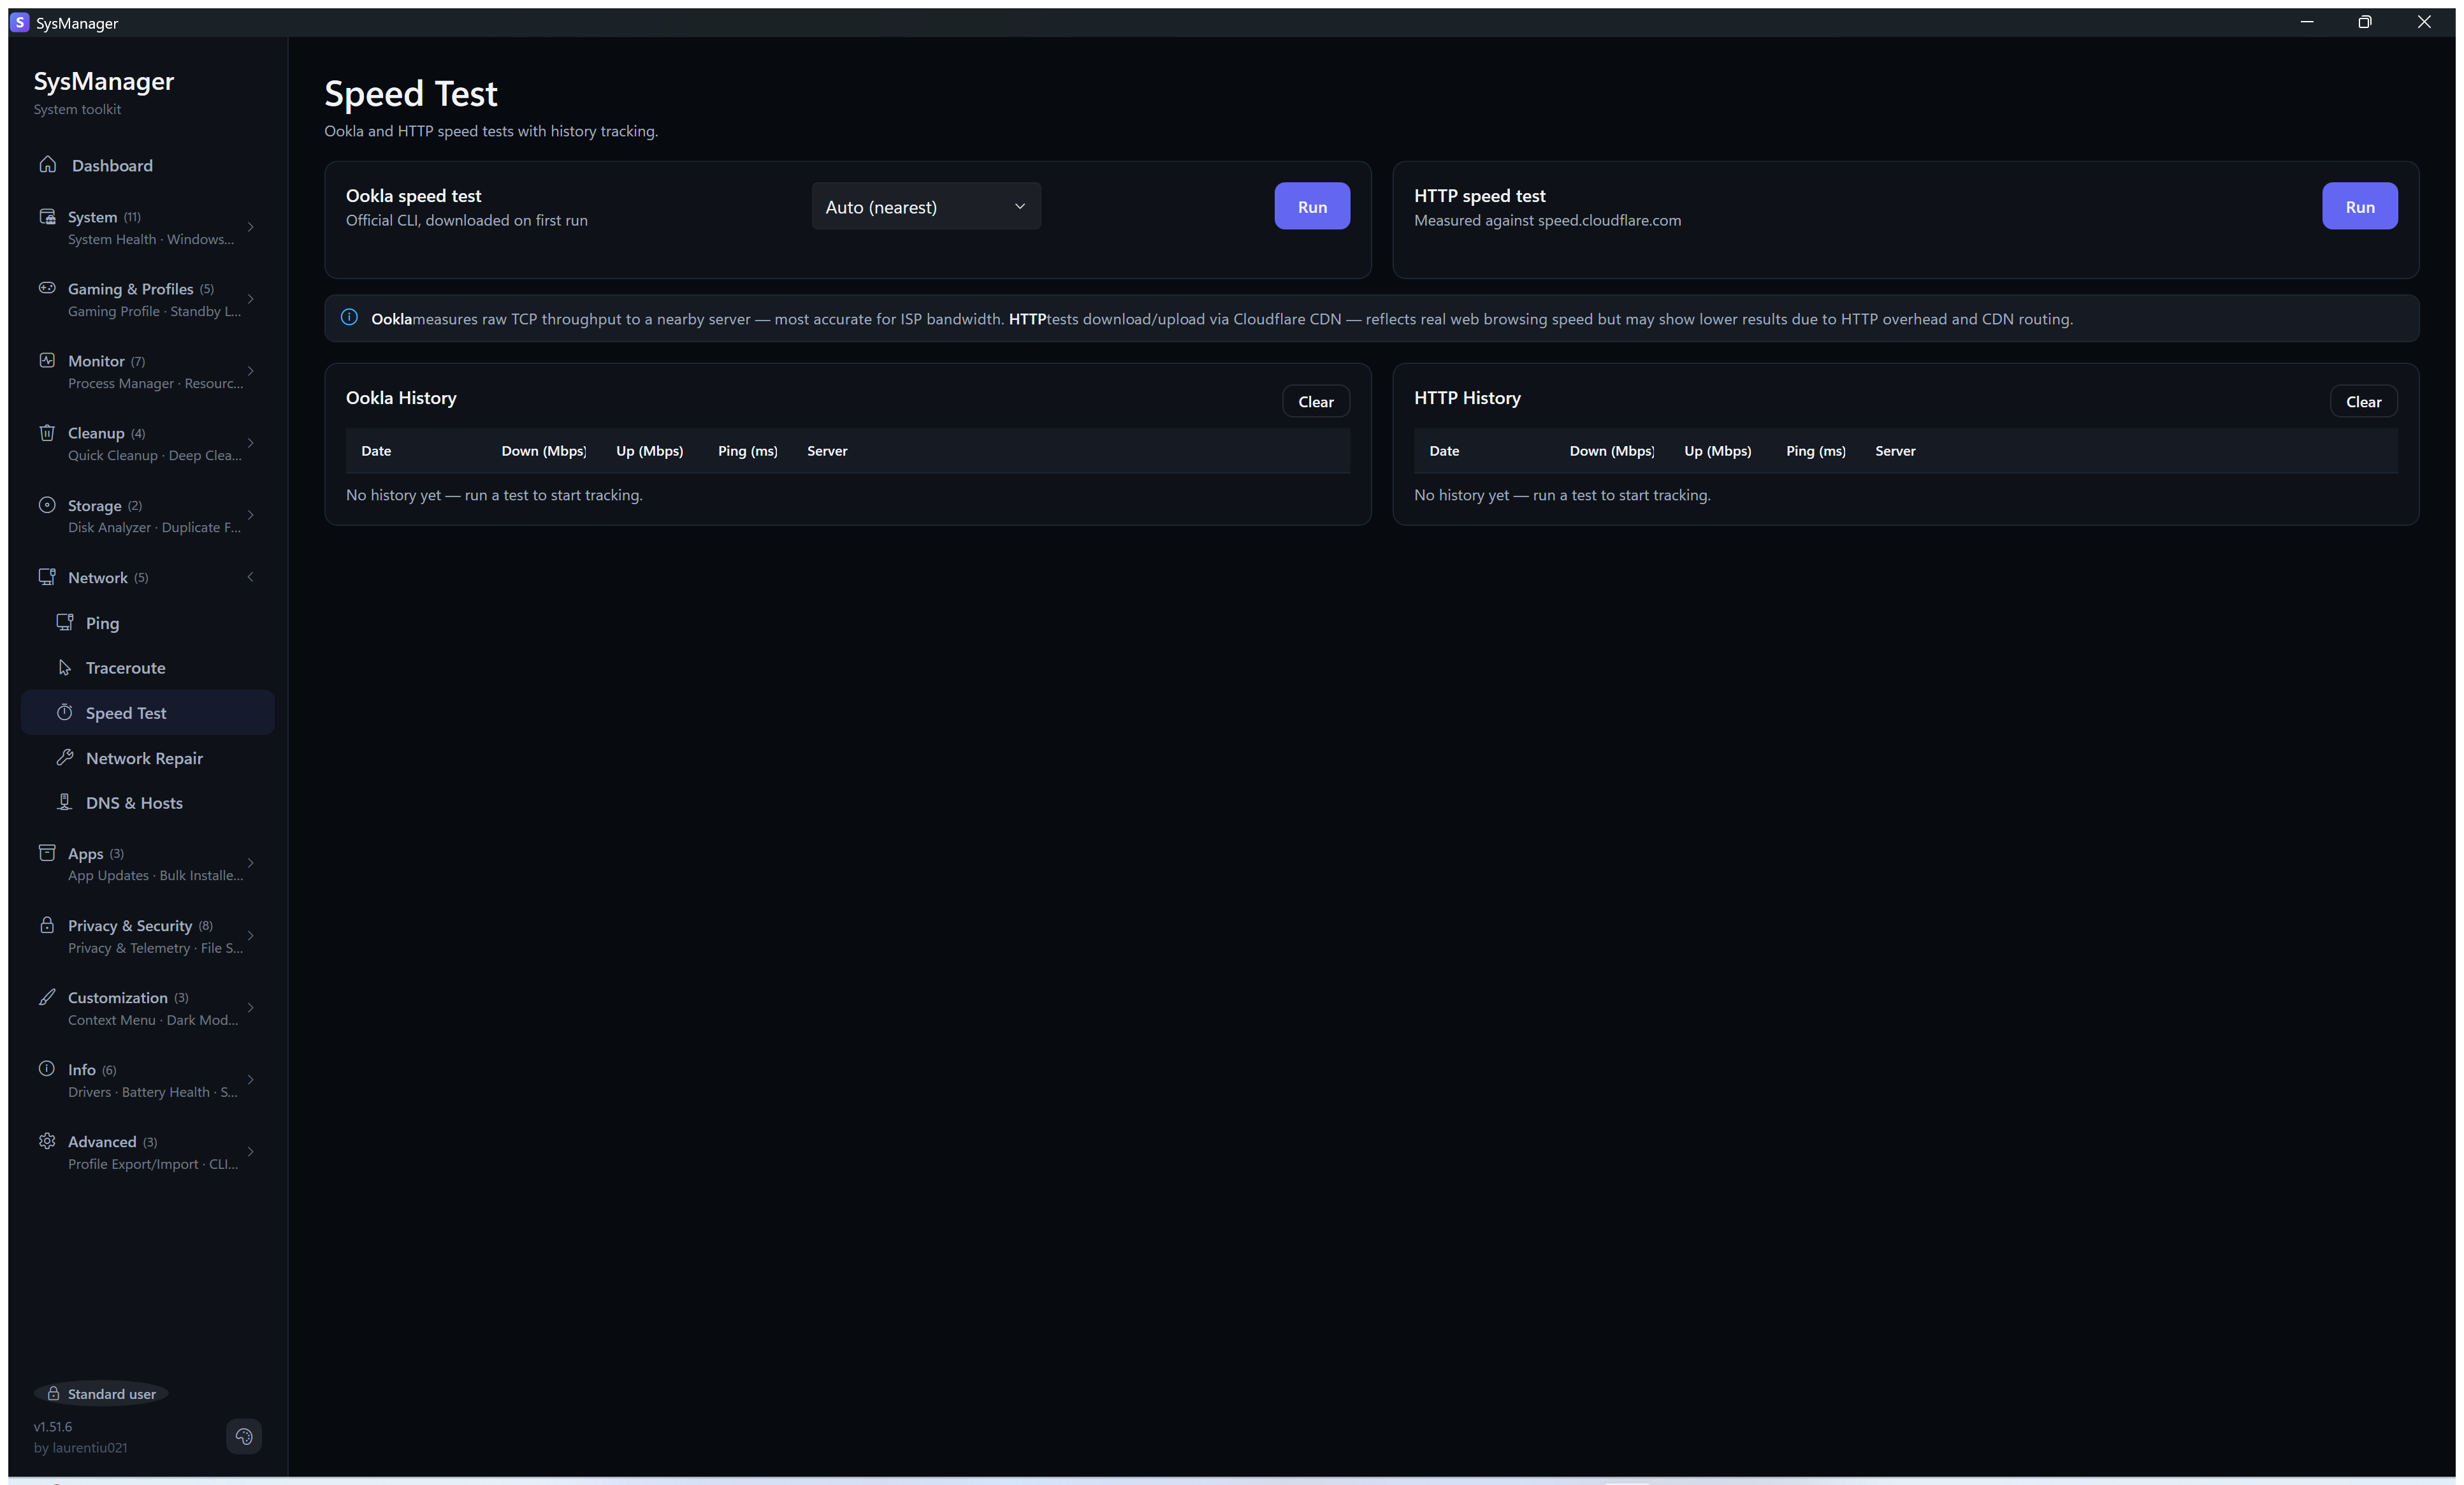
Task: Select the Speed Test page
Action: coord(148,713)
